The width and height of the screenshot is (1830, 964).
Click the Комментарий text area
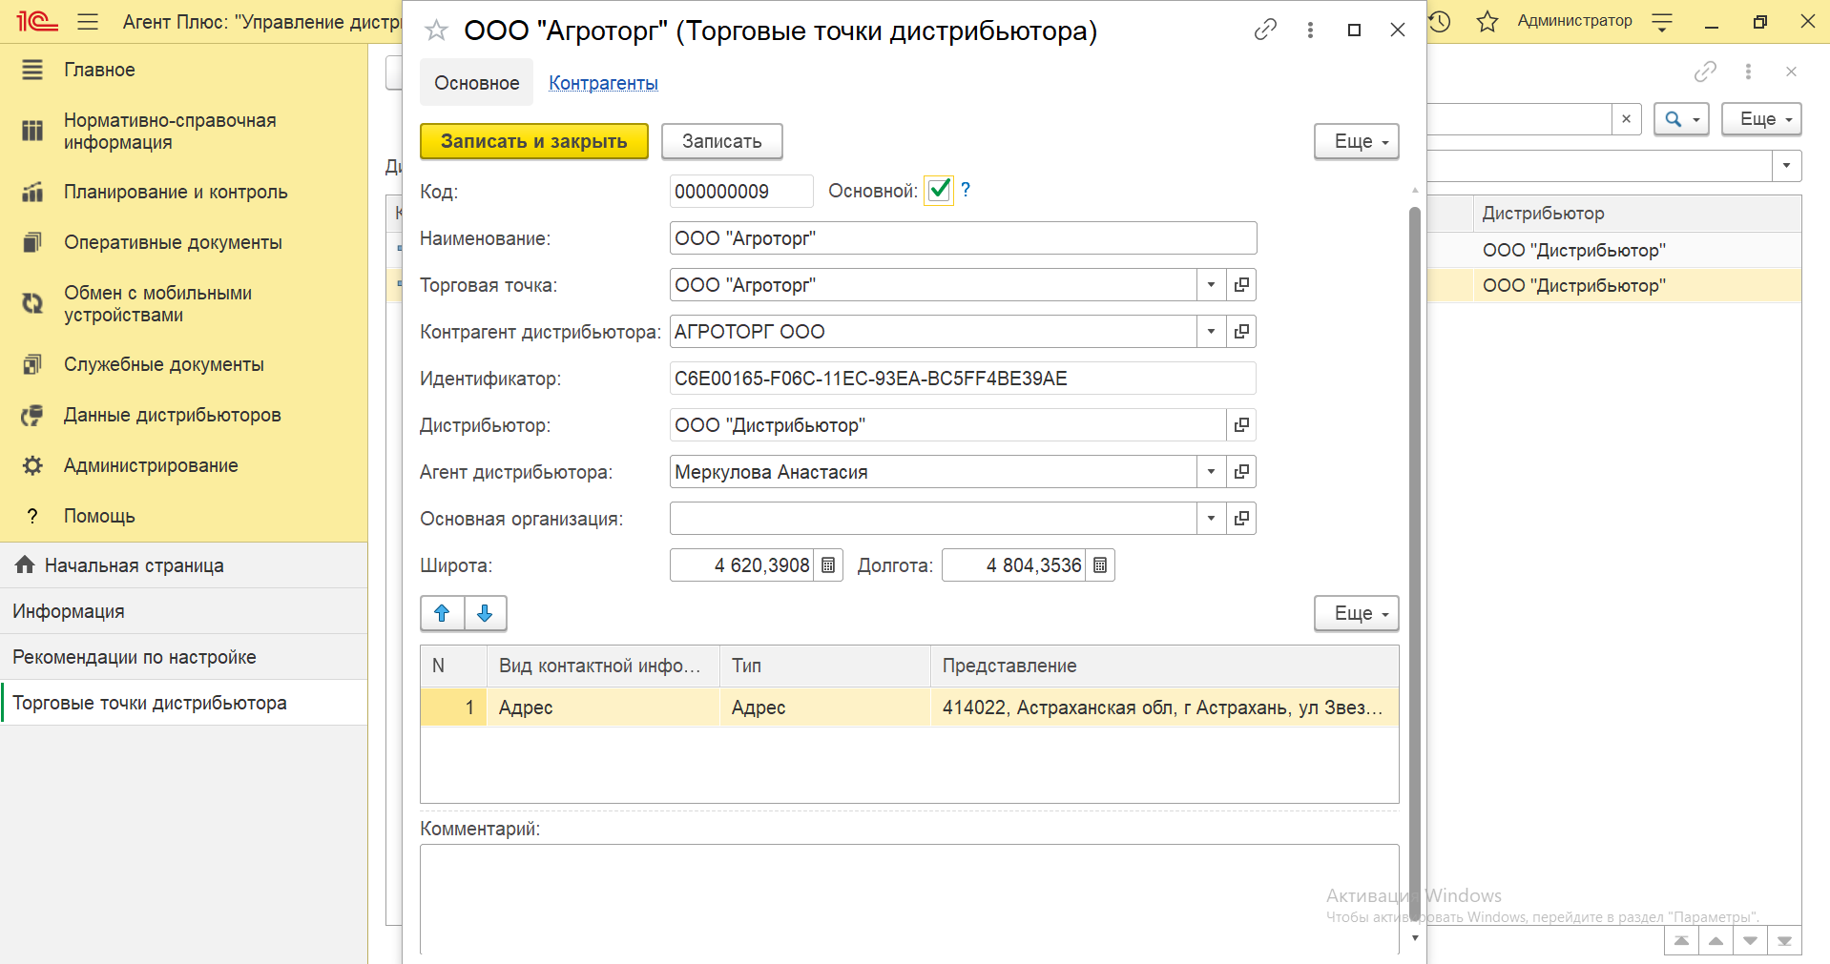point(909,898)
